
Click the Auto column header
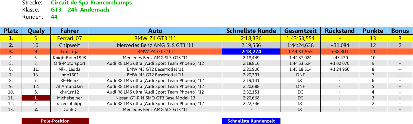pos(155,31)
